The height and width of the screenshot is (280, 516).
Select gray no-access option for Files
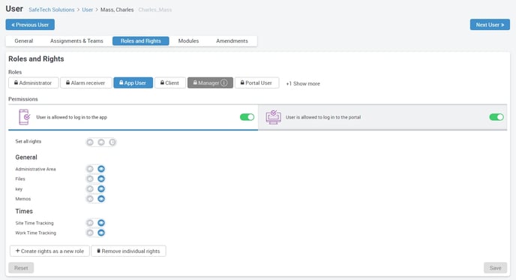coord(90,179)
